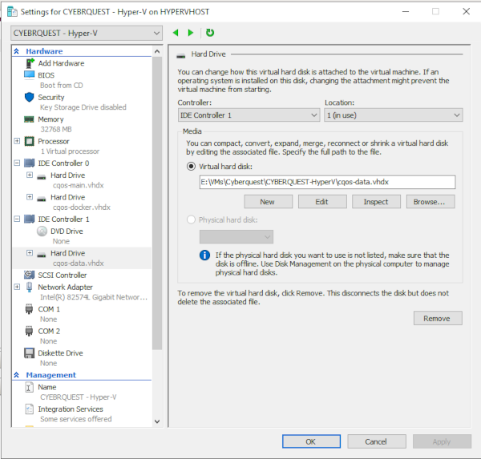Viewport: 481px width, 459px height.
Task: Open the Controller dropdown list
Action: pyautogui.click(x=248, y=115)
